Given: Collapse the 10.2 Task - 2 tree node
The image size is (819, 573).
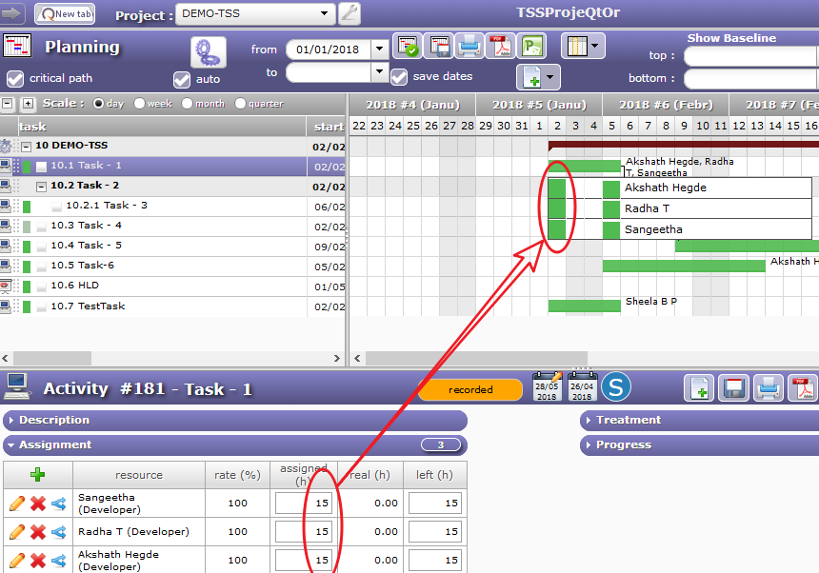Looking at the screenshot, I should coord(41,186).
